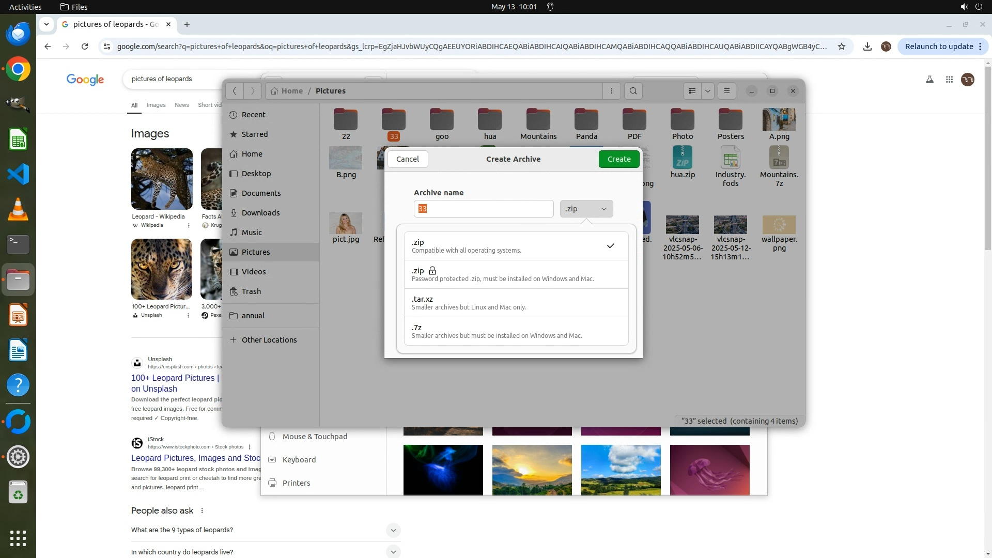Select the plain .zip format option
This screenshot has width=992, height=558.
click(x=516, y=246)
